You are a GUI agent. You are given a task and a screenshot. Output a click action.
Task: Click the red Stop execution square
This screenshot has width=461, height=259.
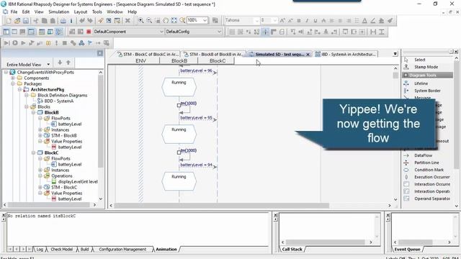click(89, 32)
